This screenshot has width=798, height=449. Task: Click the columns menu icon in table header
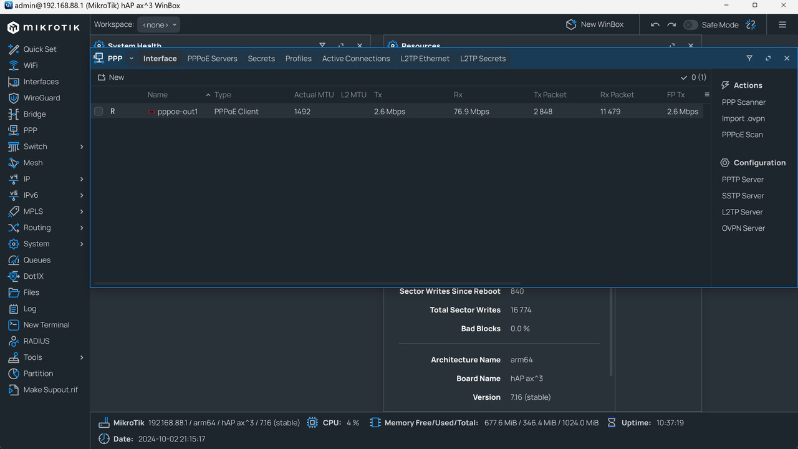[706, 95]
